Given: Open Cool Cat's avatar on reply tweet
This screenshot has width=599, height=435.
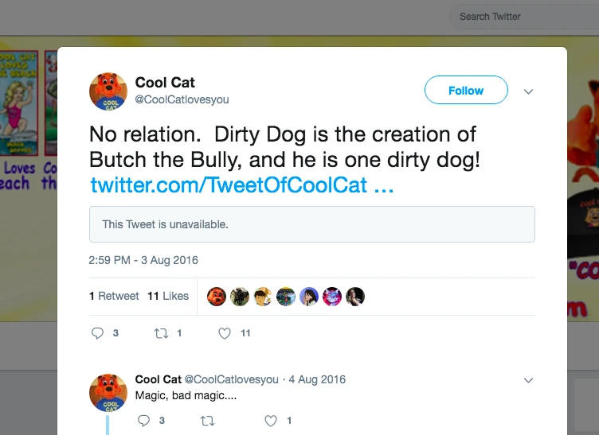Looking at the screenshot, I should (x=108, y=392).
